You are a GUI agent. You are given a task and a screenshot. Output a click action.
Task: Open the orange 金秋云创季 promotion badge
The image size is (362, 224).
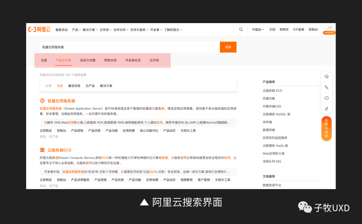(326, 129)
